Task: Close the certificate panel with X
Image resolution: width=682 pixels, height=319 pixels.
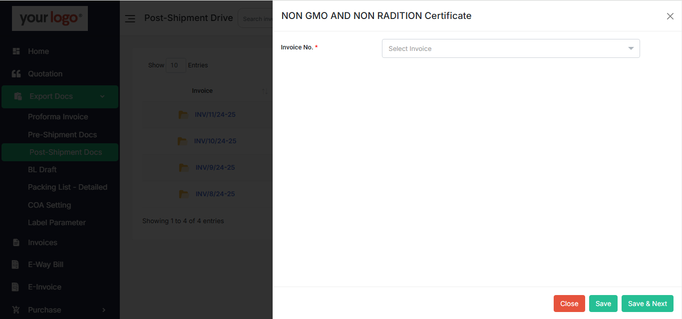Action: [670, 16]
